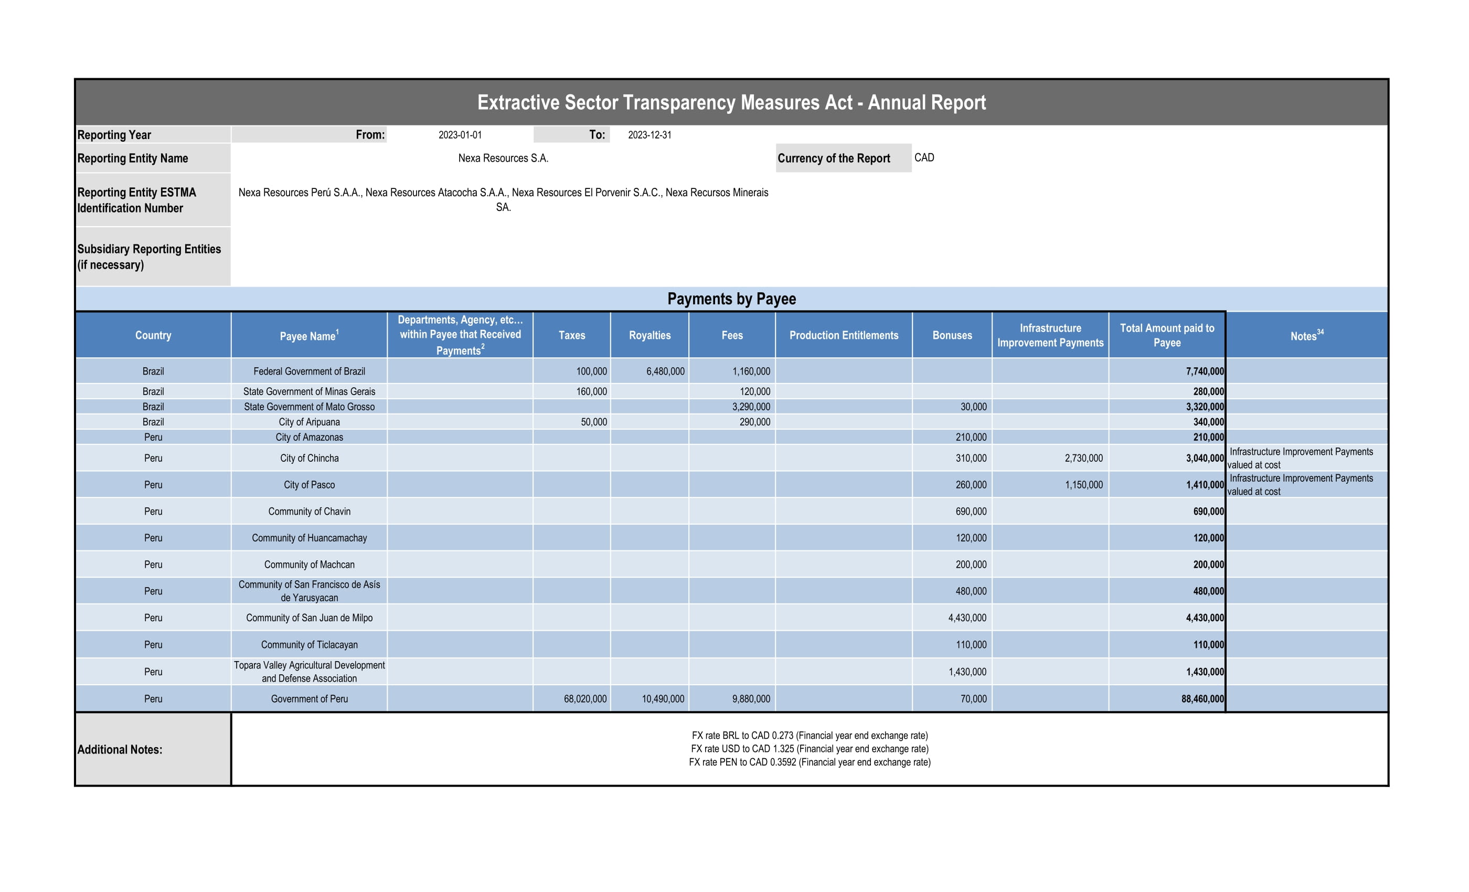
Task: Click the Country column header
Action: point(153,335)
